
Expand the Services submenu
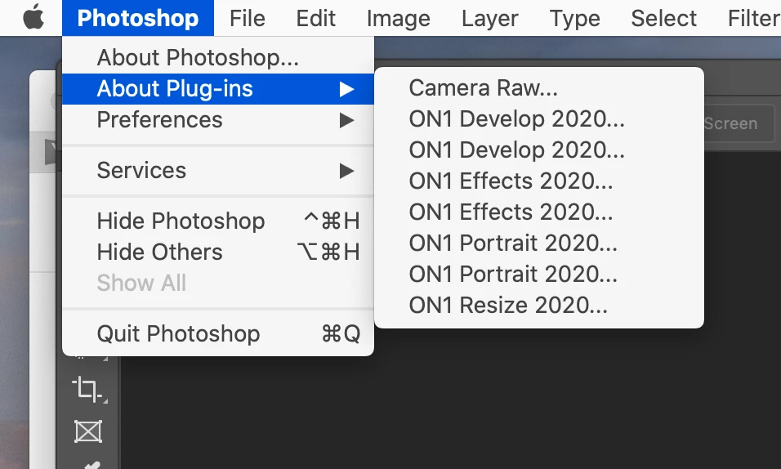pyautogui.click(x=218, y=171)
